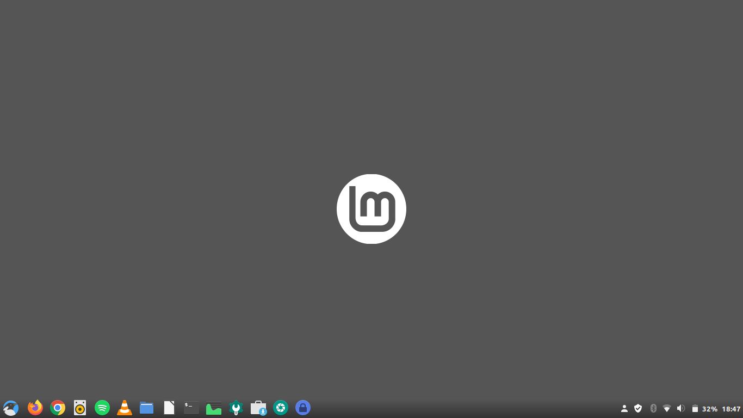743x418 pixels.
Task: Open the Pix image viewer
Action: (213, 408)
